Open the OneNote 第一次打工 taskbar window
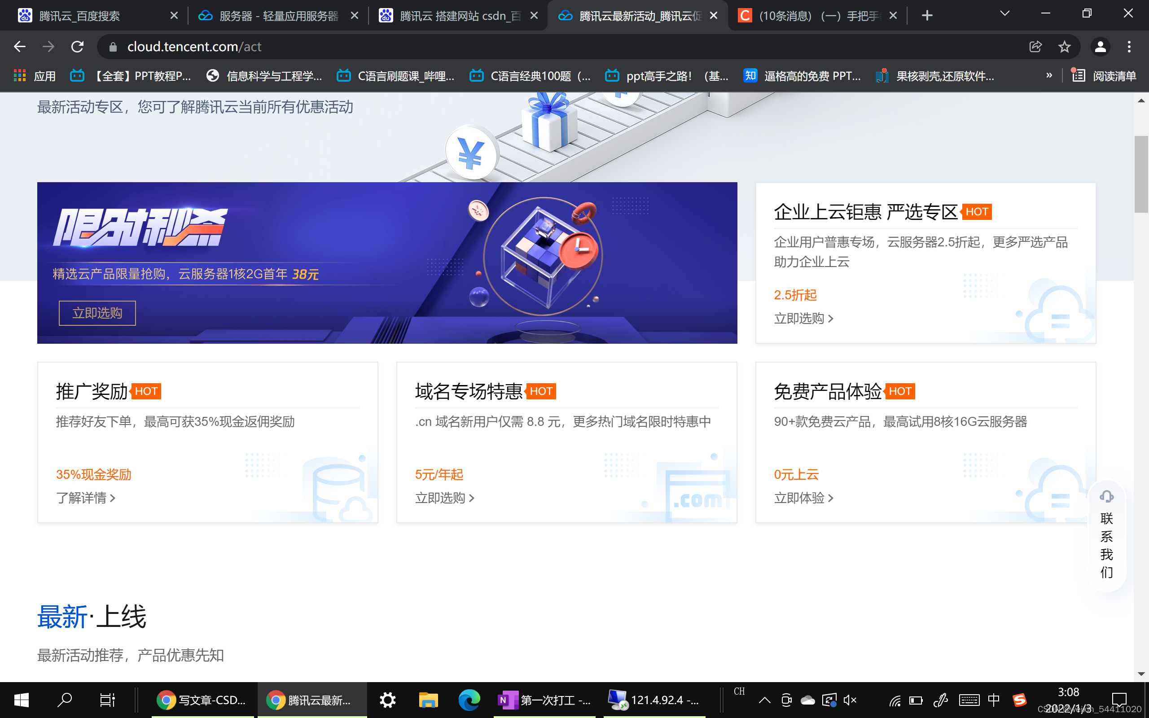This screenshot has height=718, width=1149. tap(544, 700)
